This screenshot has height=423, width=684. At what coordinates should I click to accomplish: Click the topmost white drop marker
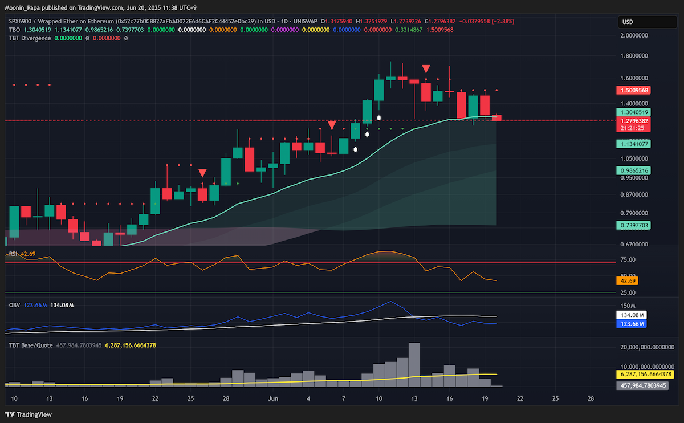pyautogui.click(x=379, y=118)
